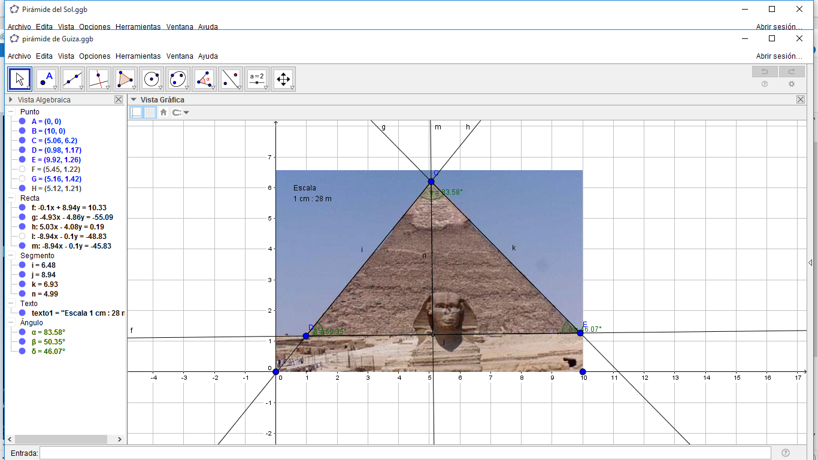818x460 pixels.
Task: Hide angle α = 83.58°
Action: click(x=22, y=332)
